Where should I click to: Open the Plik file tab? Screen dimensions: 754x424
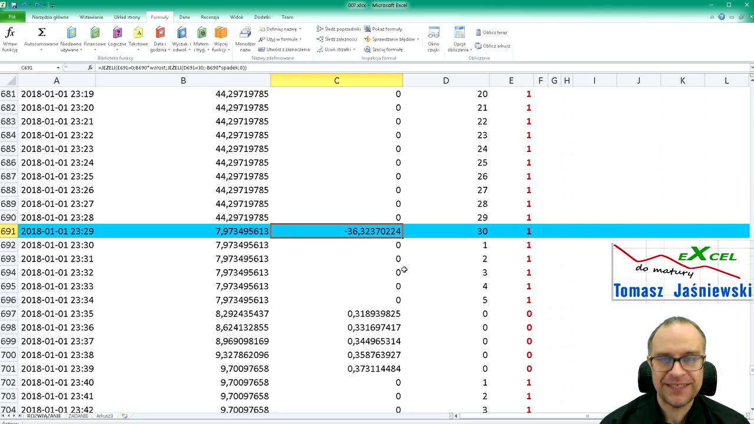click(x=12, y=17)
